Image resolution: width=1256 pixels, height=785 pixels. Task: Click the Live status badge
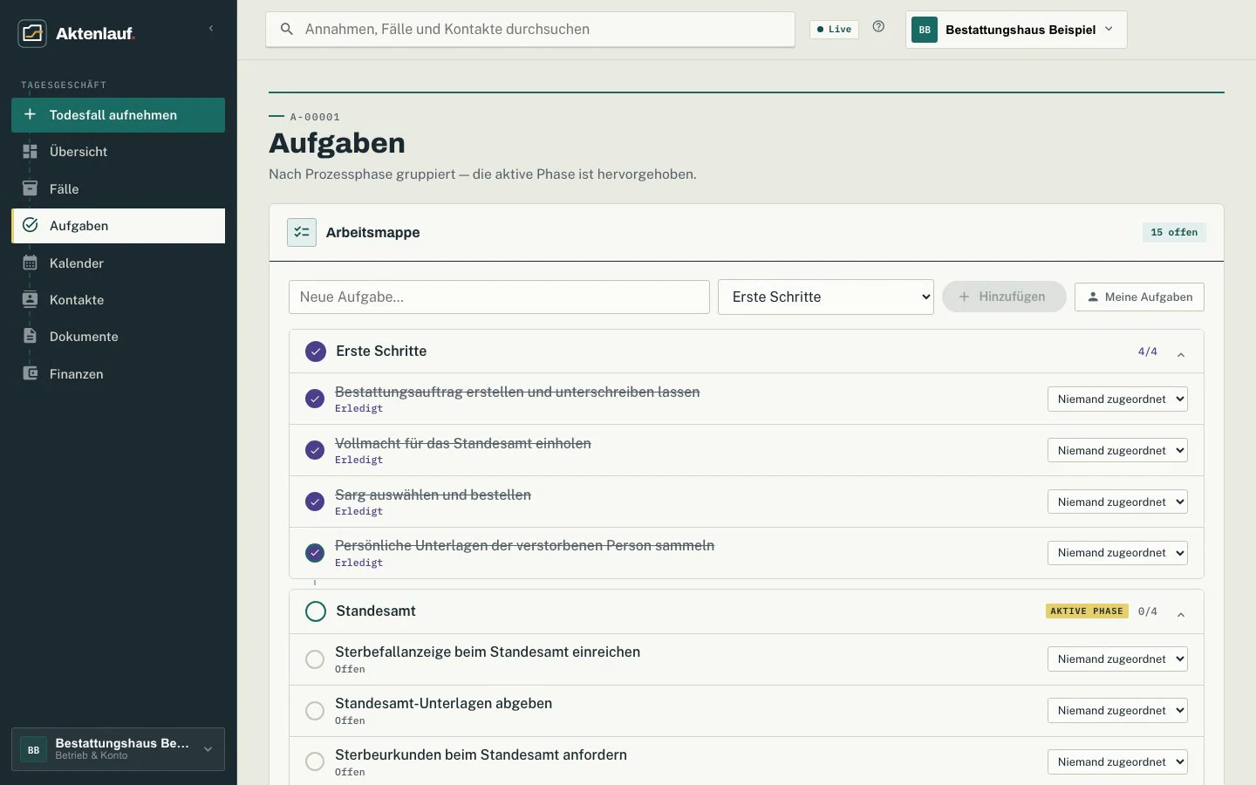(x=834, y=29)
